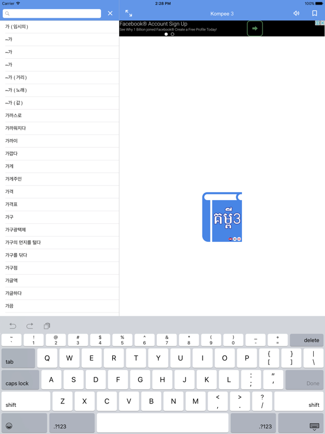Select the word 가 (임시의)
The width and height of the screenshot is (325, 434).
click(59, 27)
